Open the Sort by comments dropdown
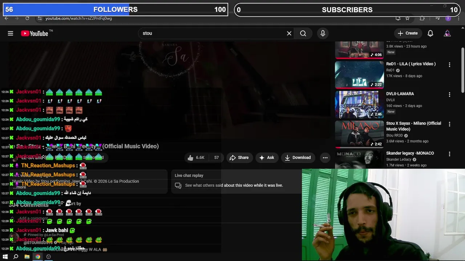This screenshot has width=465, height=261. (70, 204)
